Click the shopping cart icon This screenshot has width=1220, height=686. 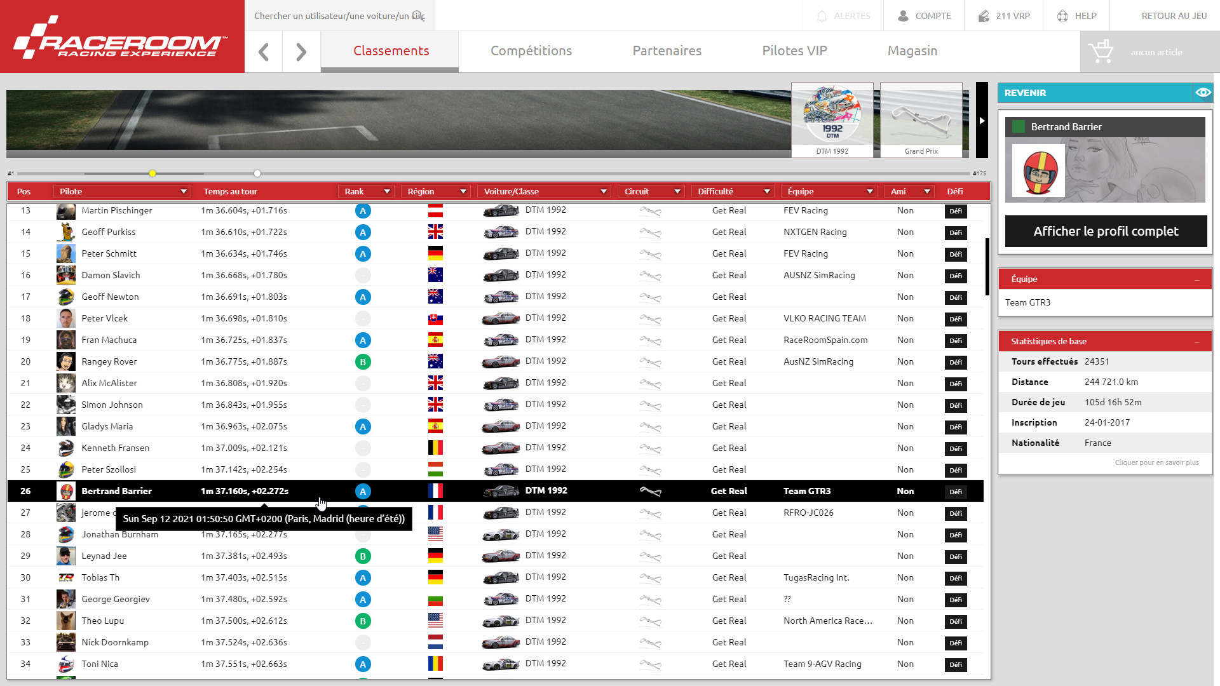coord(1101,52)
